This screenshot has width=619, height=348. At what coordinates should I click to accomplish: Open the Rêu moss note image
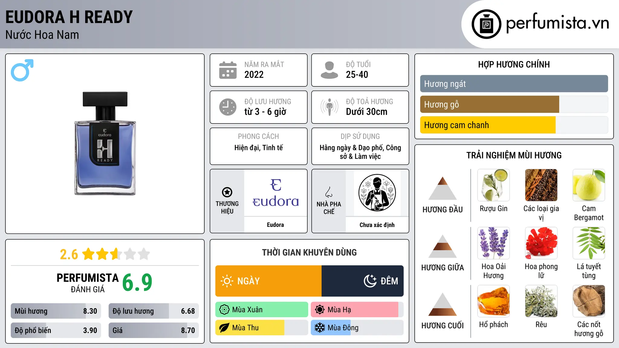[x=541, y=301]
